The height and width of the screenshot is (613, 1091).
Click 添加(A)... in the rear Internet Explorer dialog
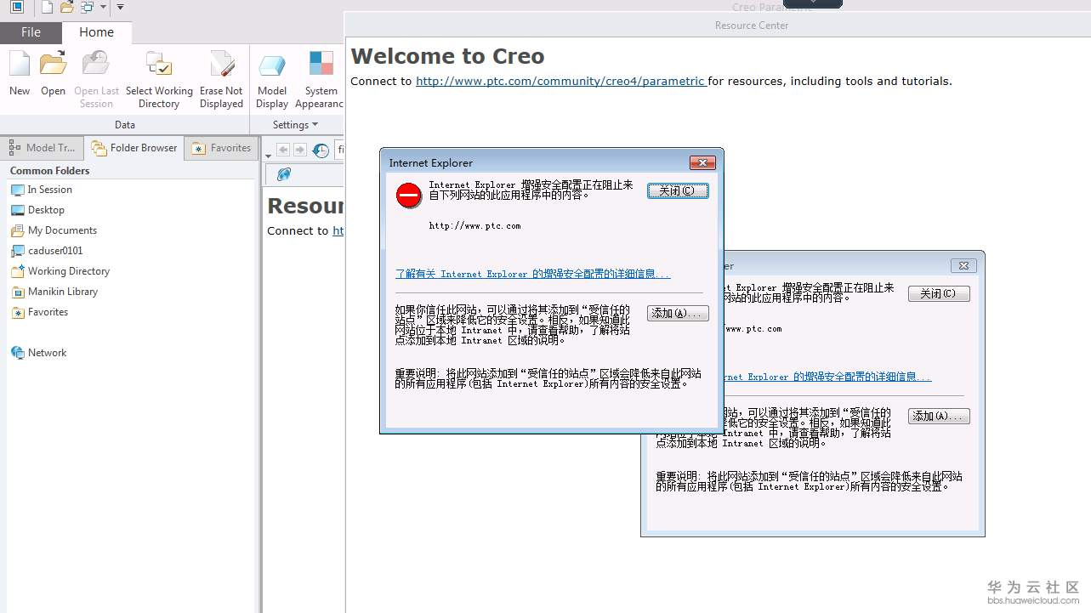coord(939,416)
